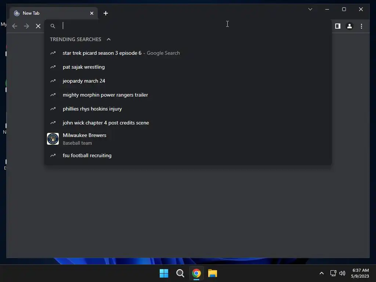This screenshot has height=282, width=376.
Task: Pick mighty morphin power rangers trailer suggestion
Action: pos(188,95)
